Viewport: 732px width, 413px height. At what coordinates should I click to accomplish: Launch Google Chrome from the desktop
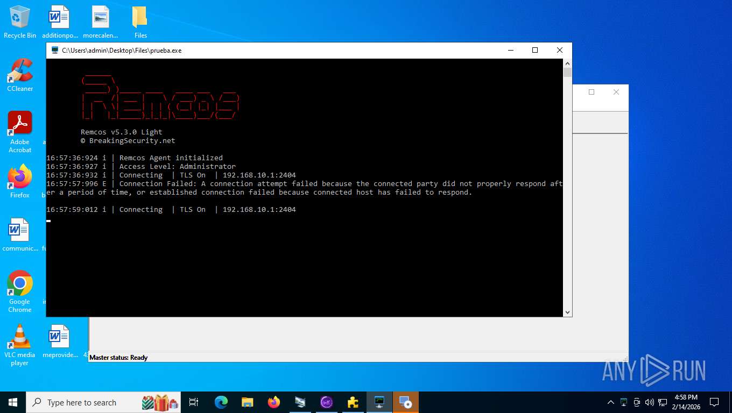pos(20,291)
